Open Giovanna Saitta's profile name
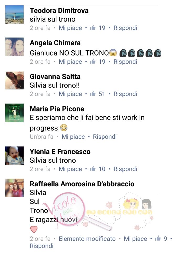The image size is (180, 254). coord(55,77)
